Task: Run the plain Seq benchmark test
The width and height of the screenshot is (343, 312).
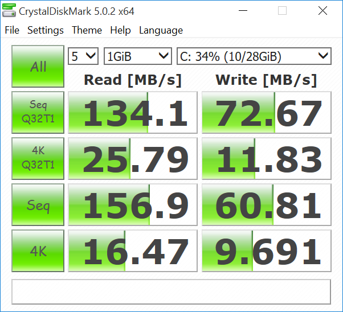Action: pyautogui.click(x=38, y=205)
